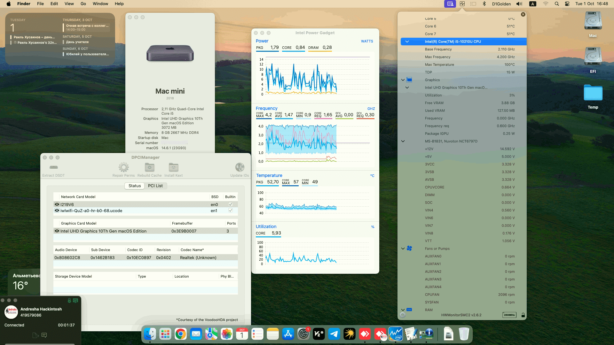Open Photos from the Dock
This screenshot has width=614, height=345.
[x=227, y=334]
